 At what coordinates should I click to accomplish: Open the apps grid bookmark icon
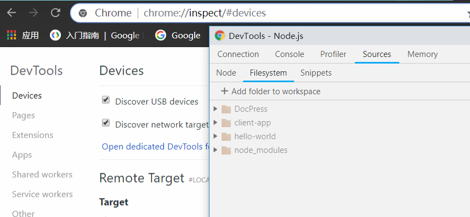coord(12,35)
